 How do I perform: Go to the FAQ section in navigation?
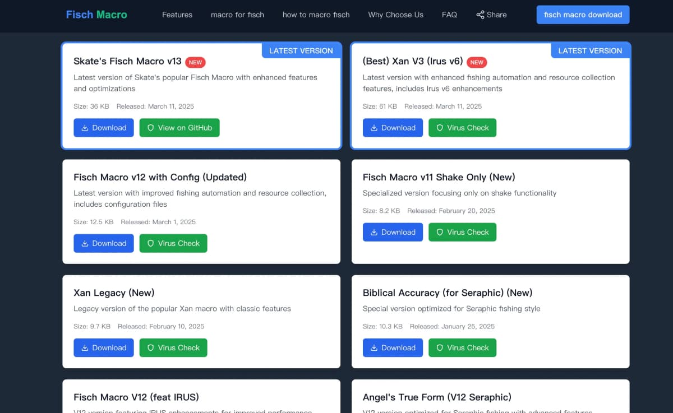coord(449,15)
